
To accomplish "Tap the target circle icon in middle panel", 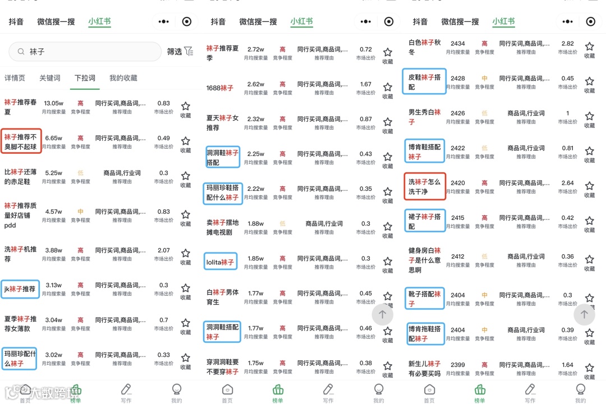I will coord(389,22).
